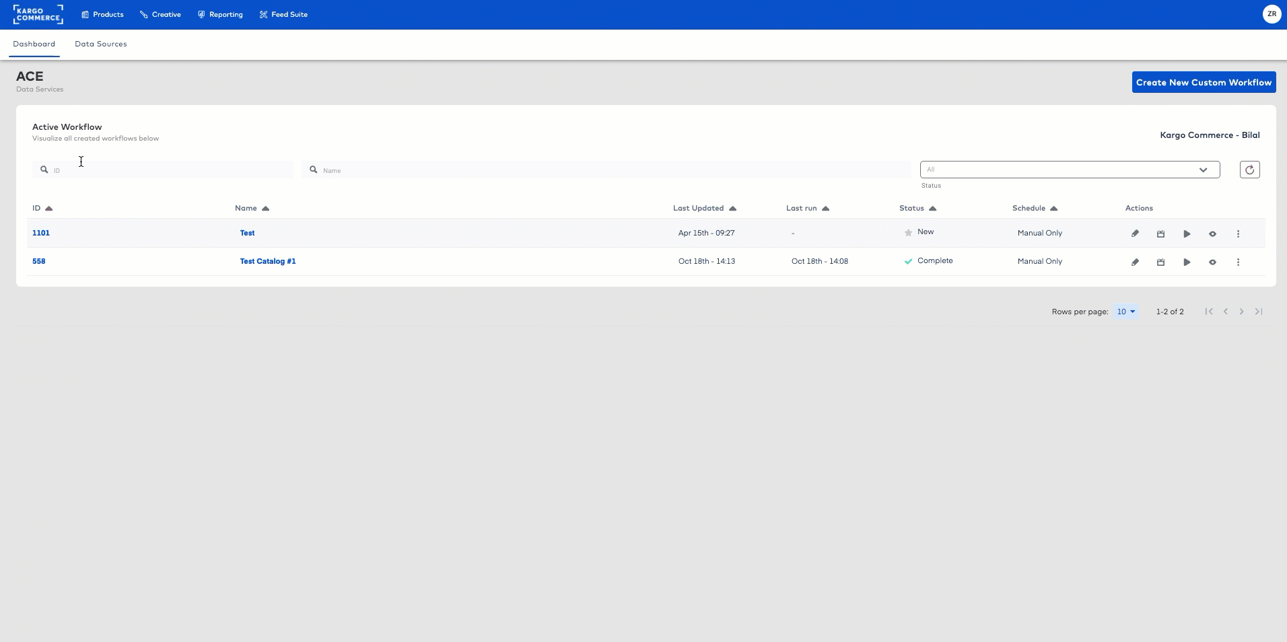This screenshot has width=1287, height=642.
Task: Switch to the Data Sources tab
Action: coord(101,44)
